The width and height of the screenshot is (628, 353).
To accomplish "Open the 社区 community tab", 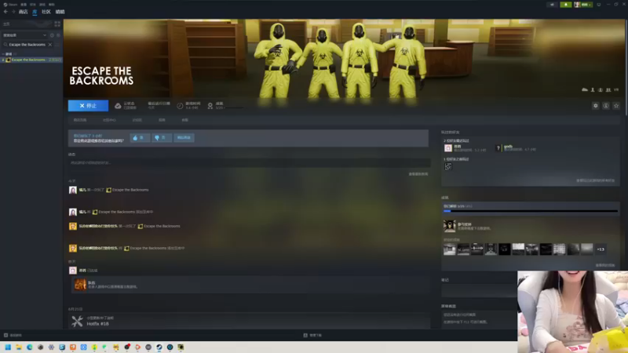I will [46, 12].
